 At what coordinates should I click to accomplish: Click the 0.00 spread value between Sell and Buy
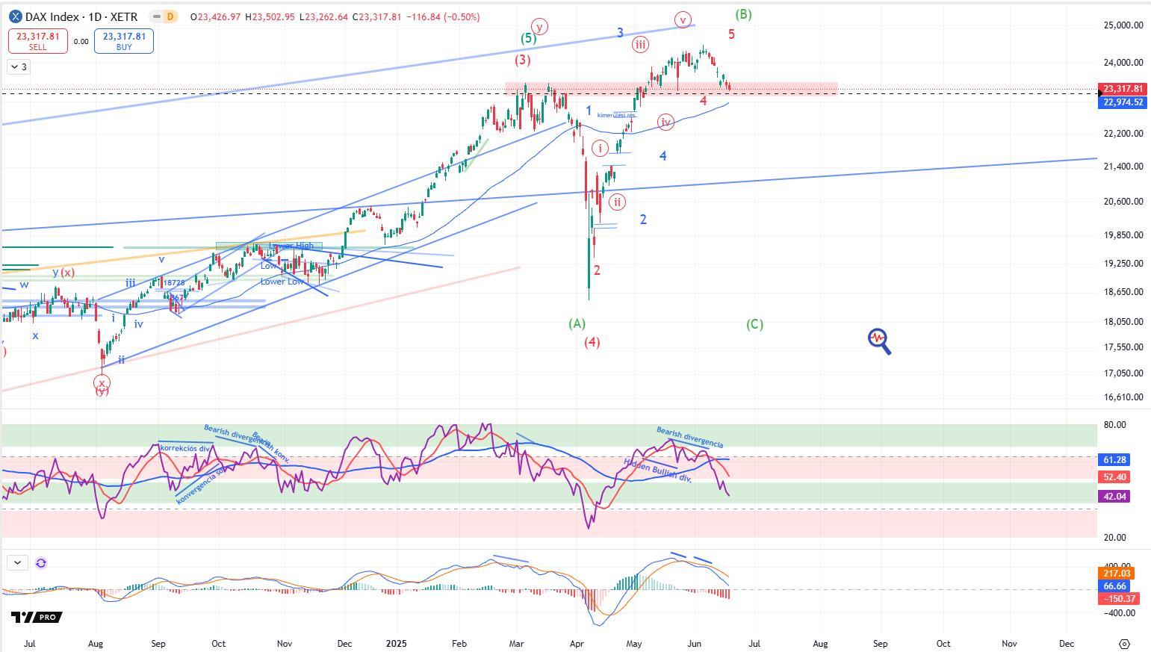coord(81,42)
